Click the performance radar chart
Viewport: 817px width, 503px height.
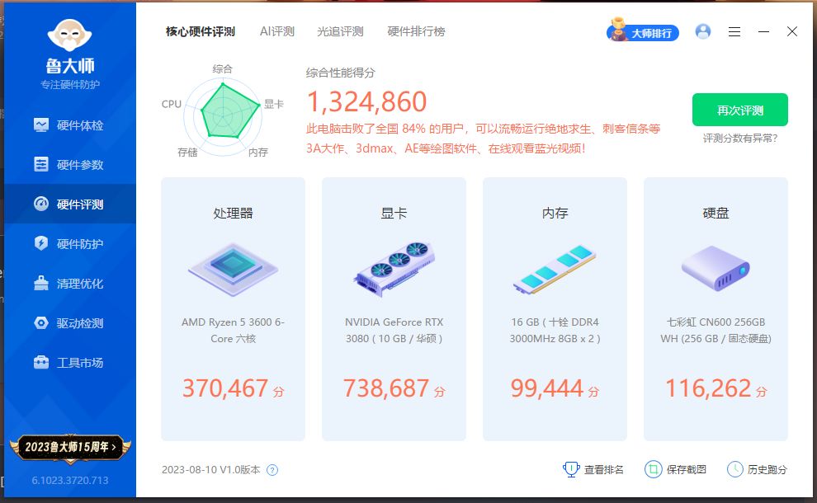[x=223, y=116]
